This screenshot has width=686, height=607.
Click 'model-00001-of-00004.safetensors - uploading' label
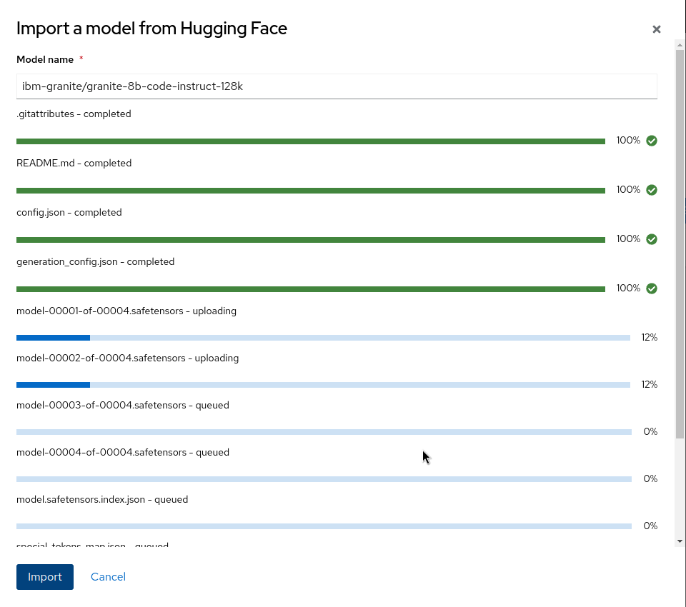click(x=126, y=311)
